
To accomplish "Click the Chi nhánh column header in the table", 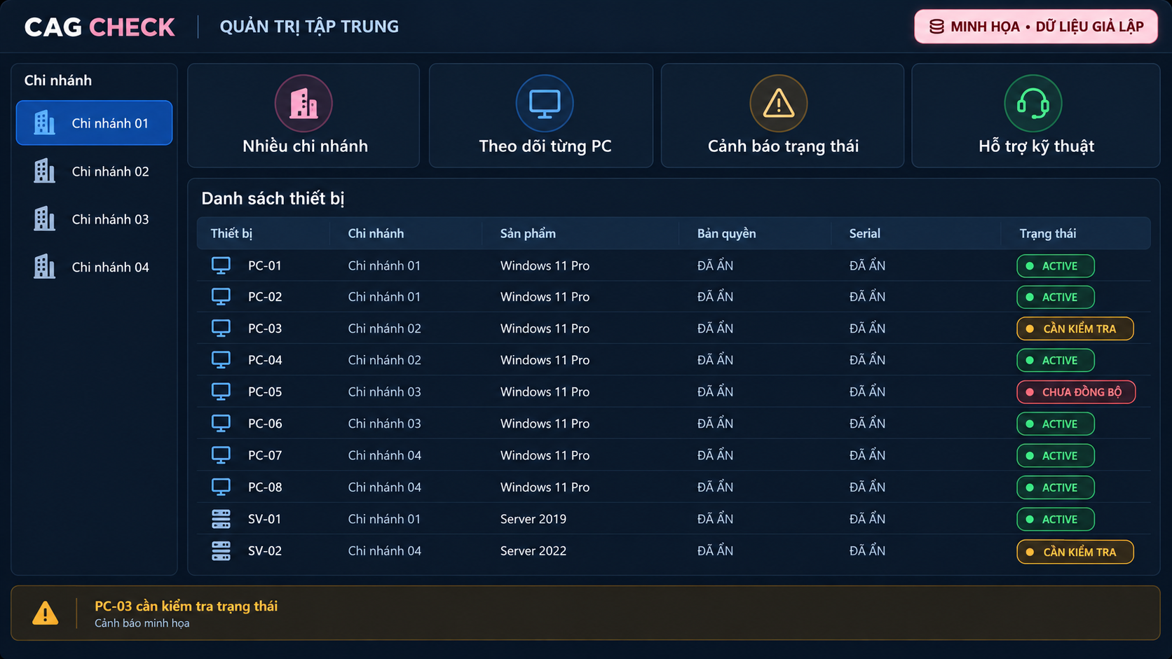I will (376, 233).
